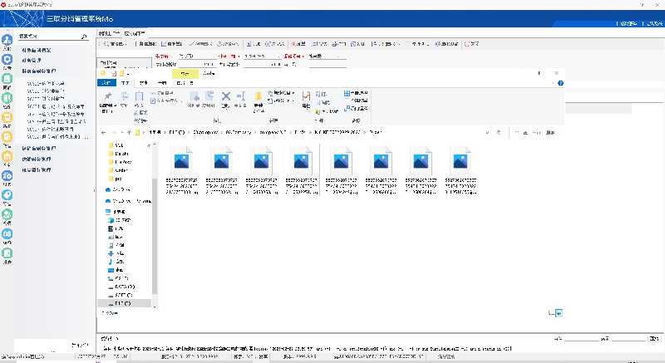
Task: Click the Delete (red X) ribbon icon
Action: tap(225, 97)
